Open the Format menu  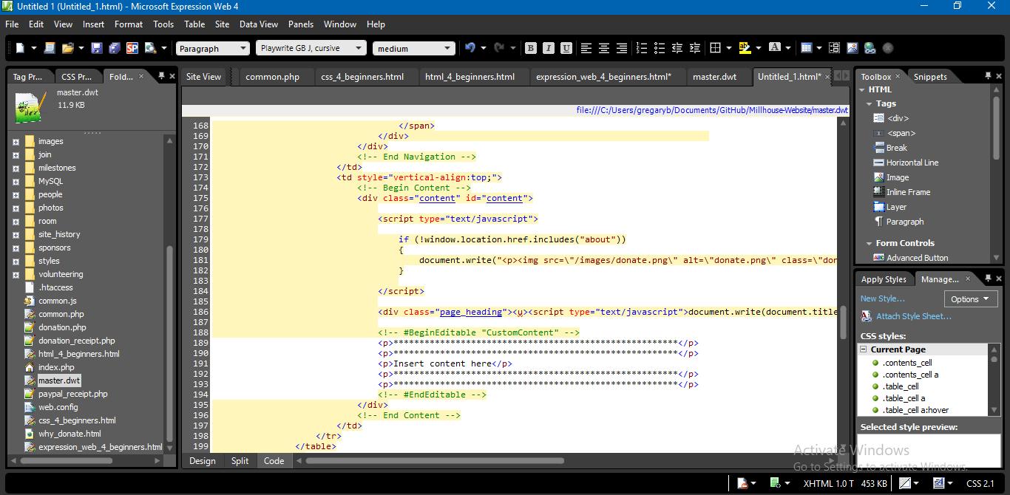[x=129, y=24]
